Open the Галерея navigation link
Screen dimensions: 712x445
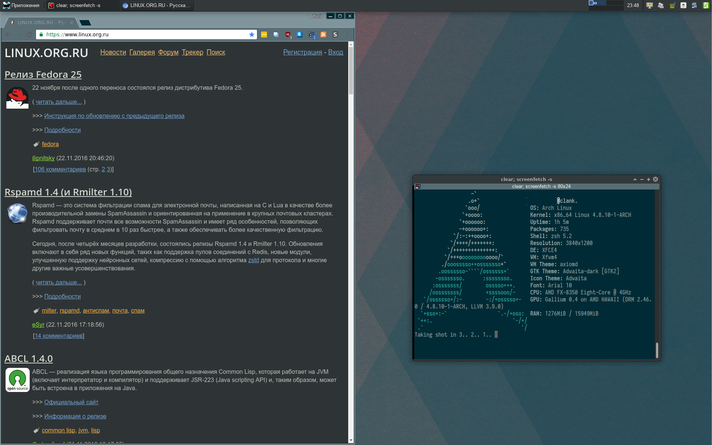tap(142, 52)
